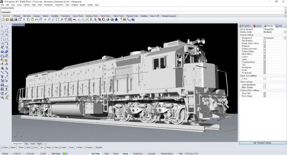Open the Display mode dropdown

pyautogui.click(x=285, y=32)
